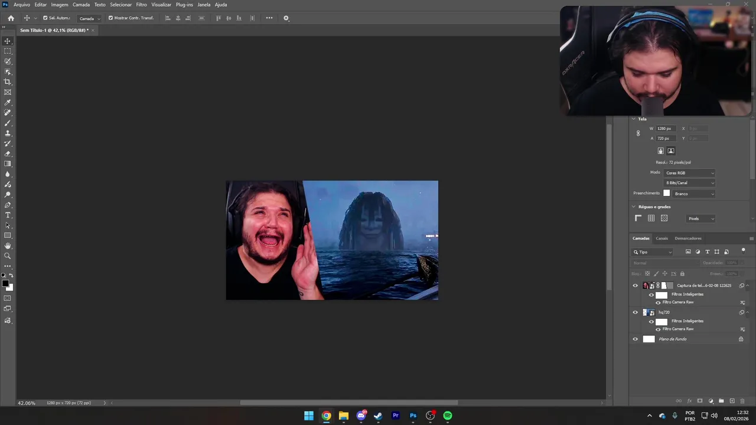Set canvas to landscape orientation

coord(671,151)
